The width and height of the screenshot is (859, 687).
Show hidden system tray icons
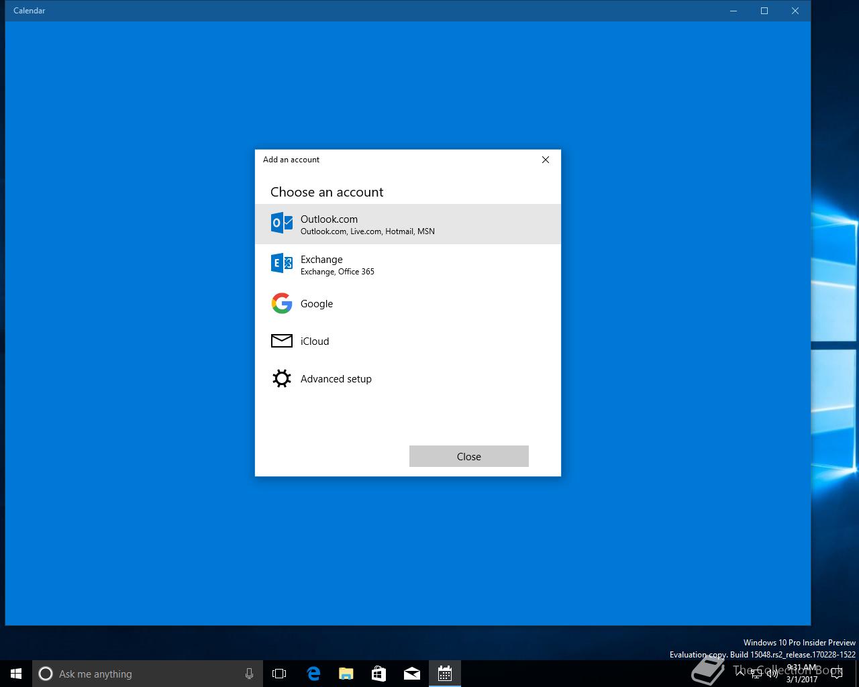pos(740,674)
